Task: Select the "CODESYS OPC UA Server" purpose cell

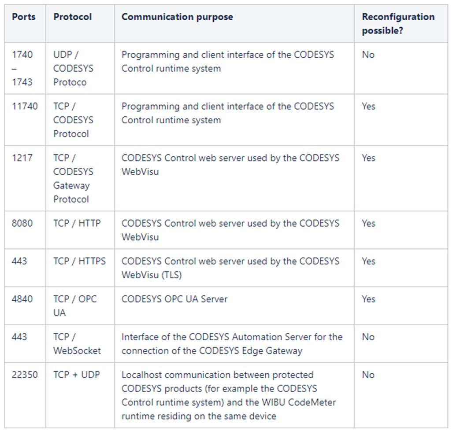Action: coord(175,299)
